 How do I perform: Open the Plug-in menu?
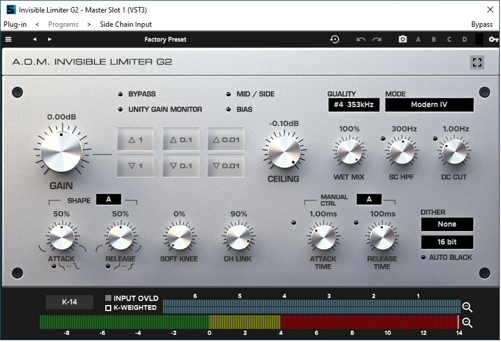coord(15,24)
